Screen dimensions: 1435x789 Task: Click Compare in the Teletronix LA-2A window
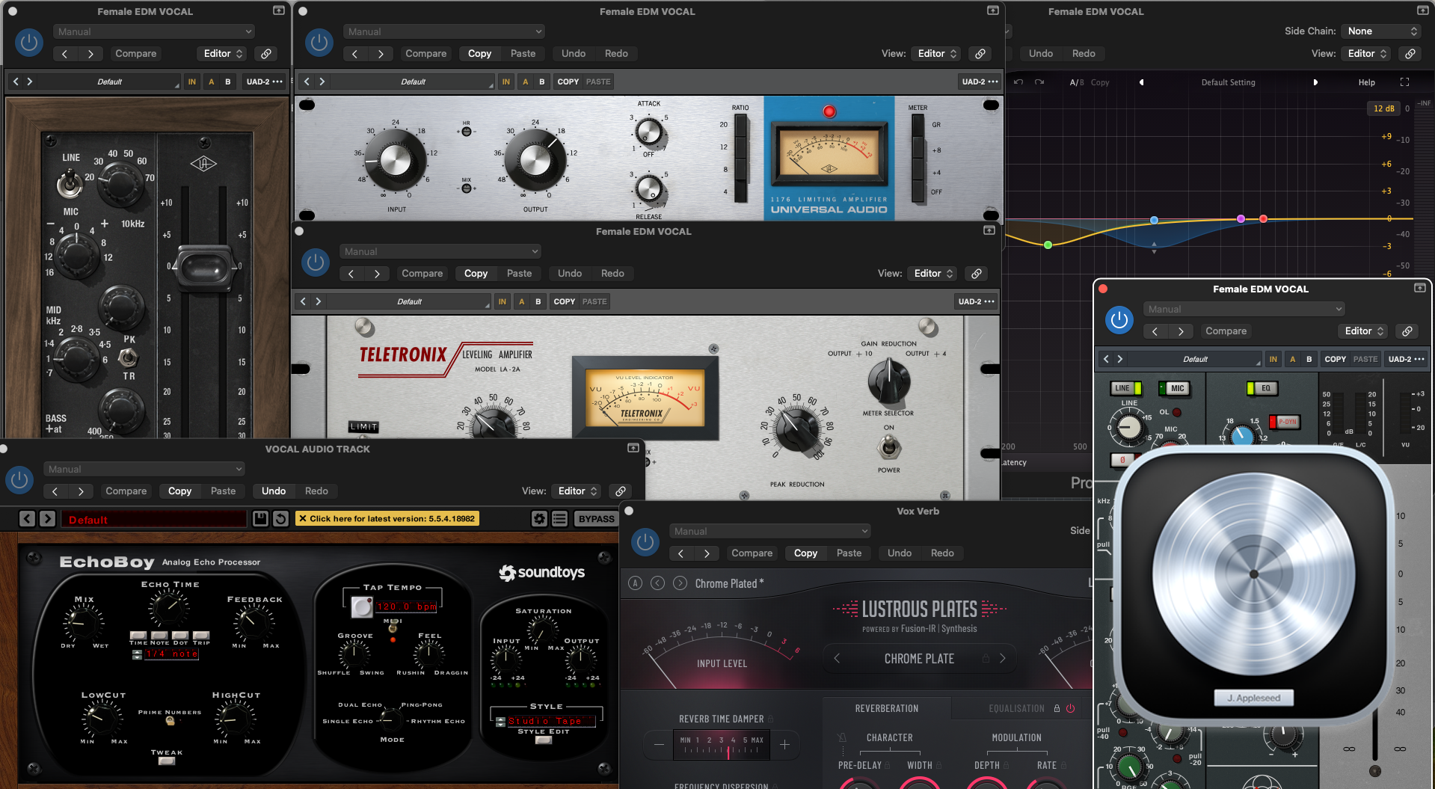[x=422, y=273]
